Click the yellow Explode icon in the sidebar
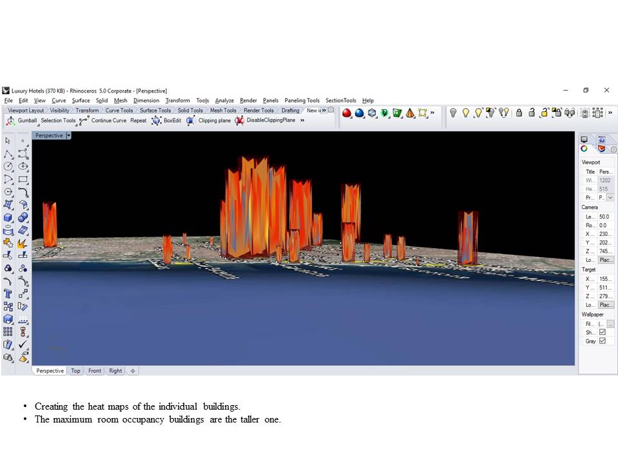The image size is (618, 463). (x=22, y=242)
